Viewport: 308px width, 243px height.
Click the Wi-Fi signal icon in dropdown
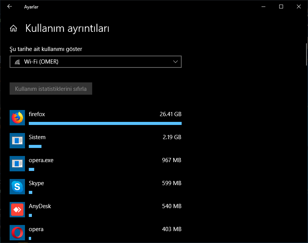tap(18, 62)
